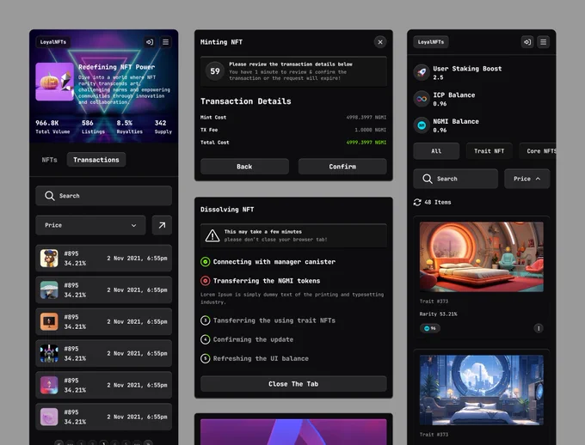Click login icon in the Staking Boost panel header
Screen dimensions: 585x445
[527, 42]
